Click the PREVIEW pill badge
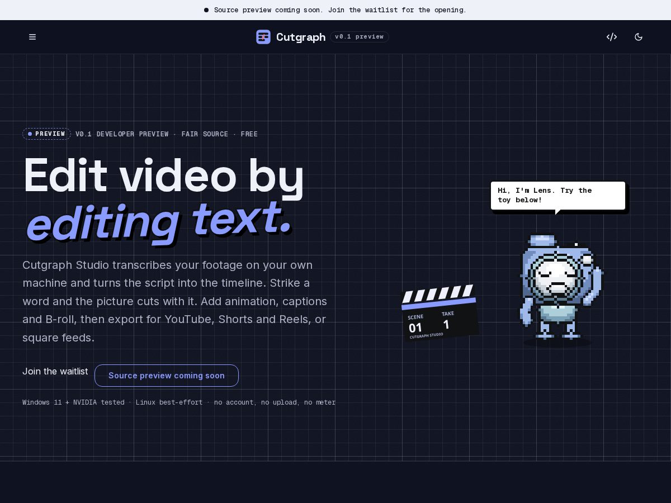 (46, 134)
